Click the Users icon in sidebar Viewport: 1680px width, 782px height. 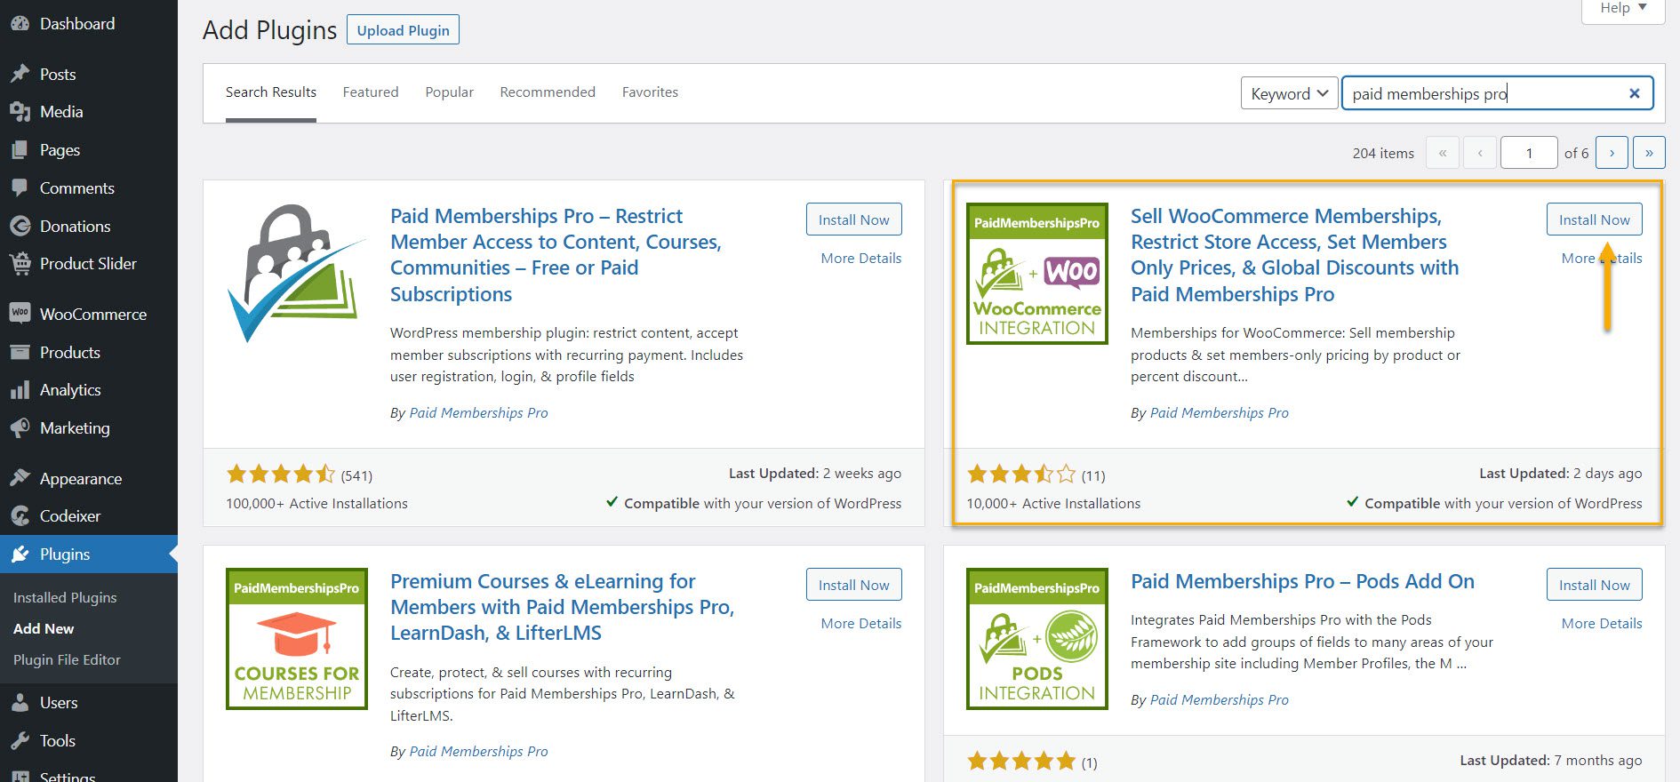coord(20,703)
